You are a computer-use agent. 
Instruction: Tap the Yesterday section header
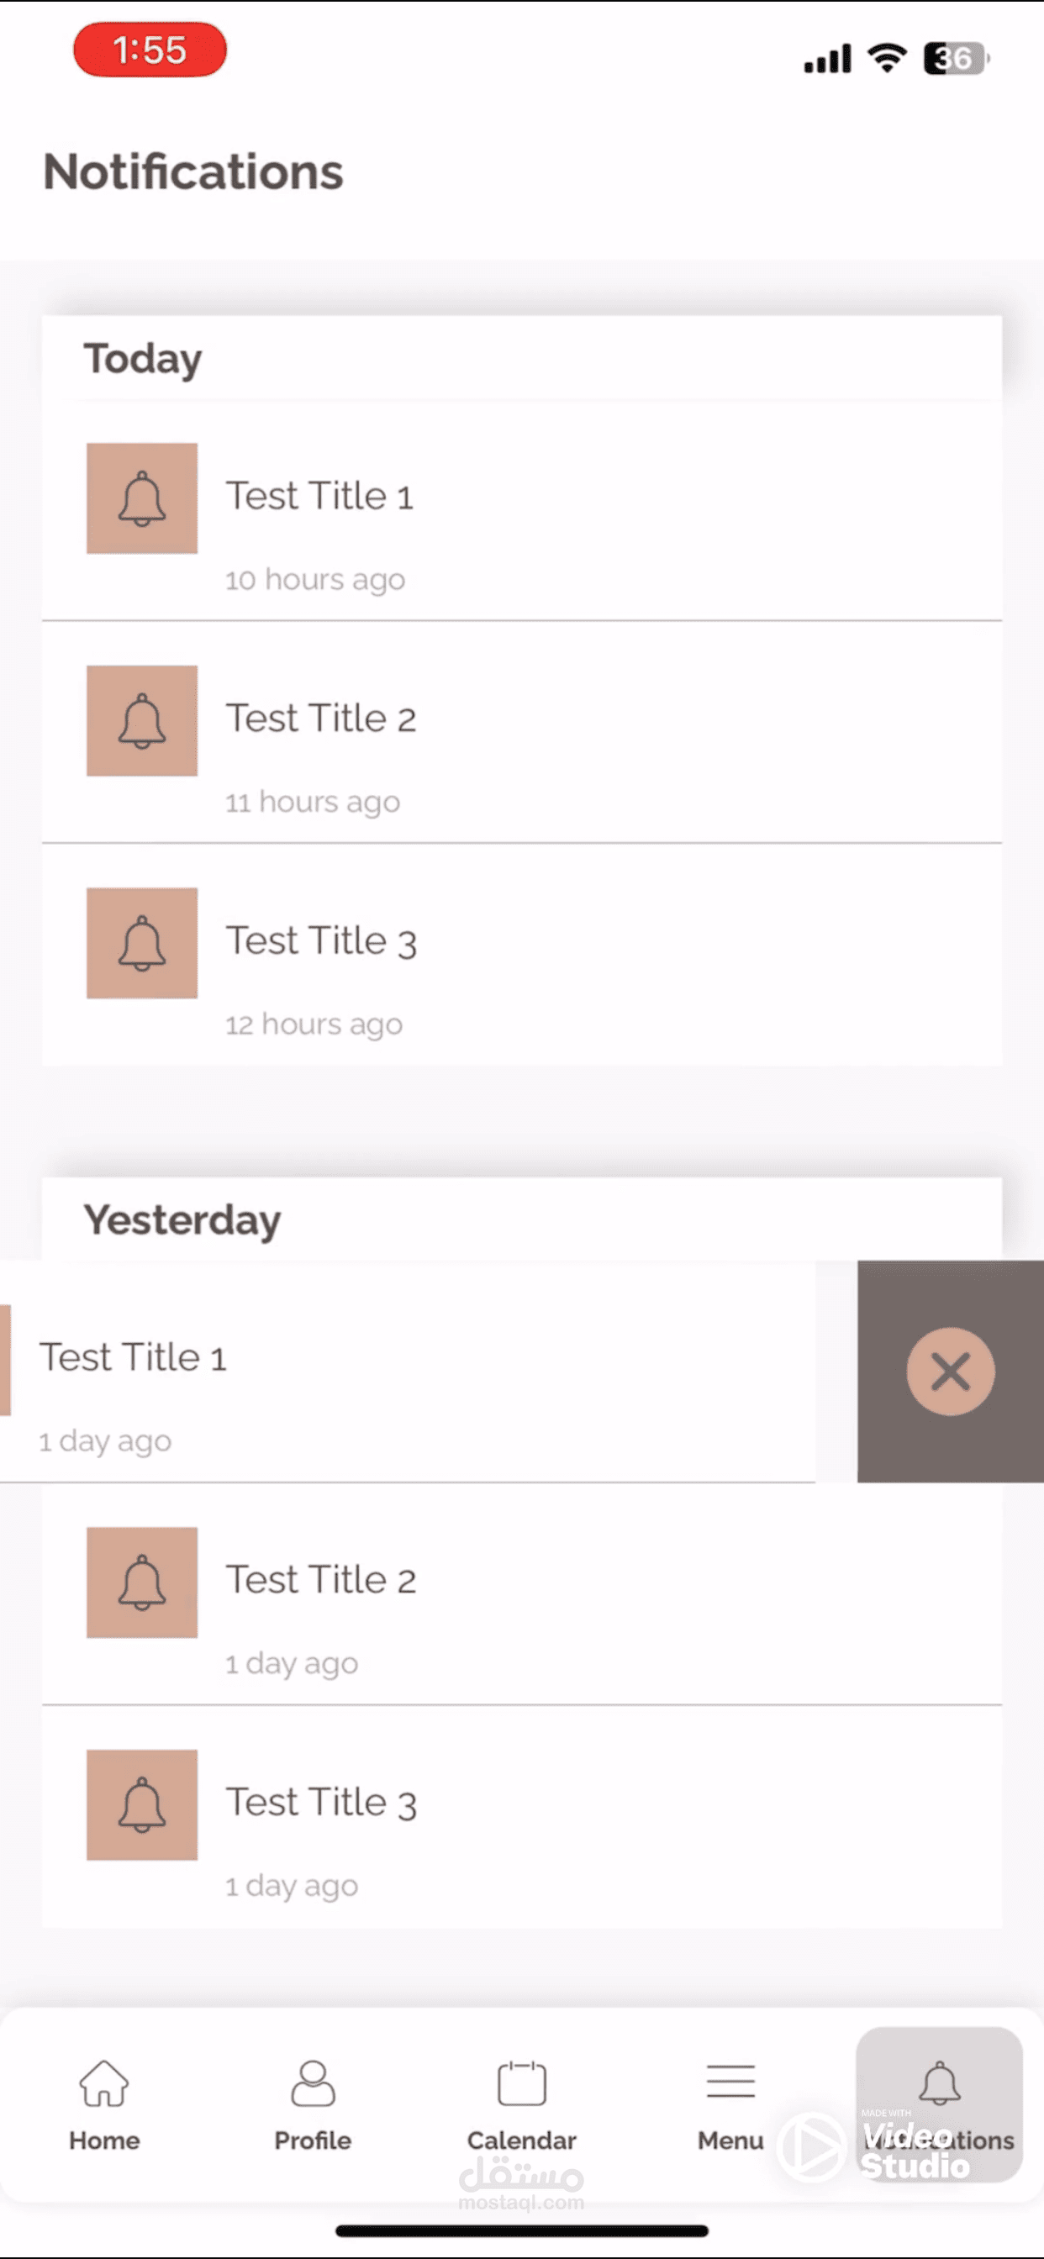[182, 1219]
